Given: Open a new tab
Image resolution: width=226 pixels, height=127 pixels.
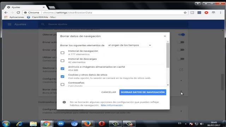Looking at the screenshot, I should coord(52,7).
